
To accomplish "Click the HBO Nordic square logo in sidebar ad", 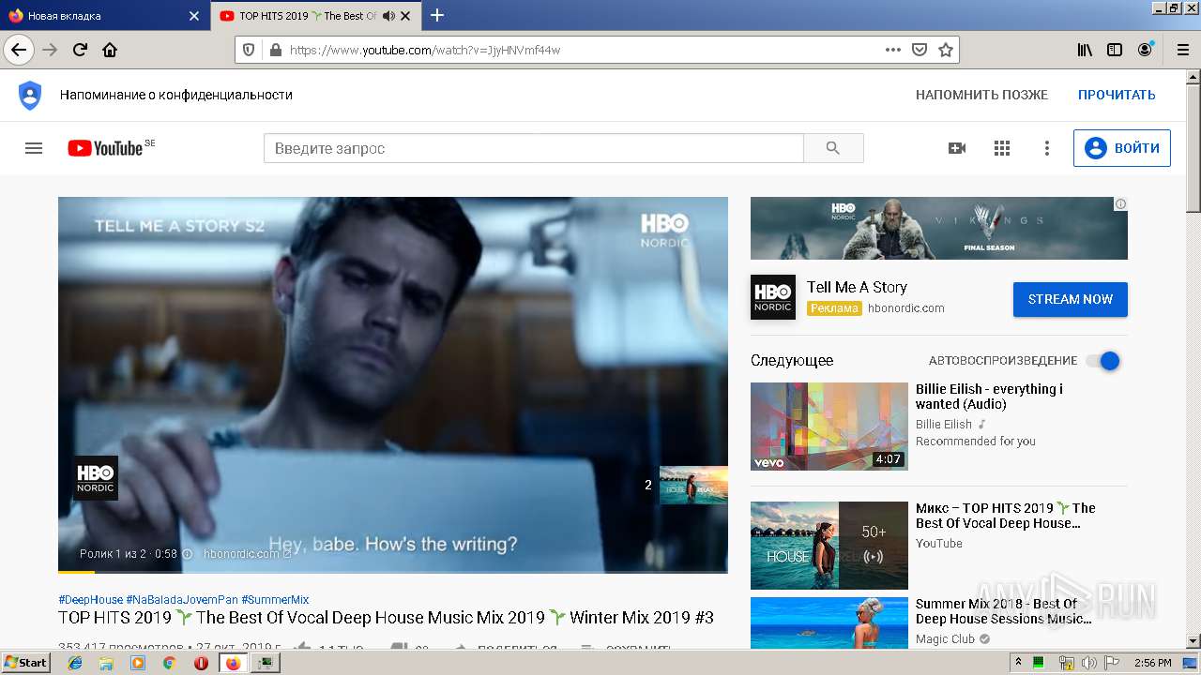I will coord(773,297).
